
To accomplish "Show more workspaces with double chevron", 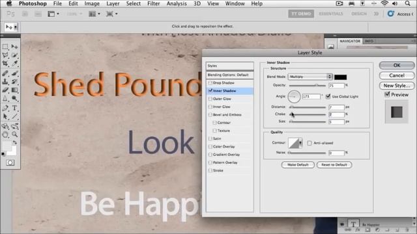I will point(376,14).
